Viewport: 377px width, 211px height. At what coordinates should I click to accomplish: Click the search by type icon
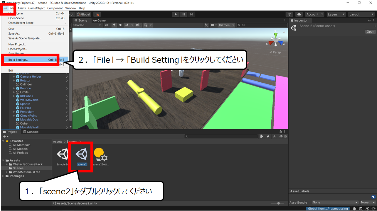coord(262,137)
